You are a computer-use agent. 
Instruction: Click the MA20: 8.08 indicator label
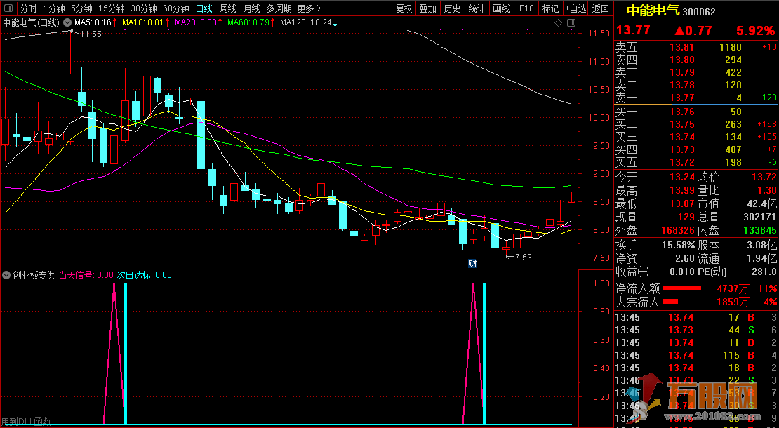click(x=196, y=22)
